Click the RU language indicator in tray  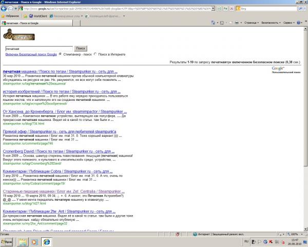(x=246, y=241)
